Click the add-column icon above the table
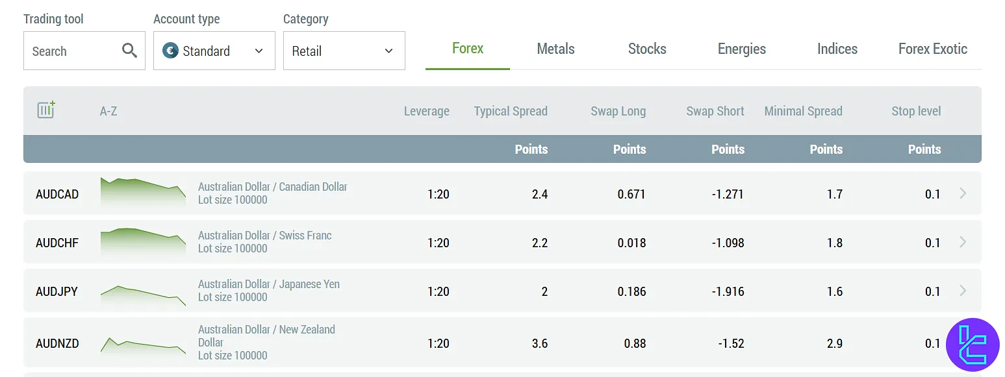The height and width of the screenshot is (377, 1005). (x=46, y=110)
